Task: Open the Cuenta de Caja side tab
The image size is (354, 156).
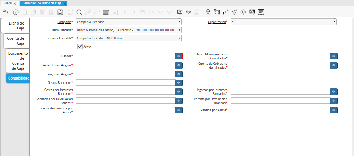Action: [x=17, y=41]
